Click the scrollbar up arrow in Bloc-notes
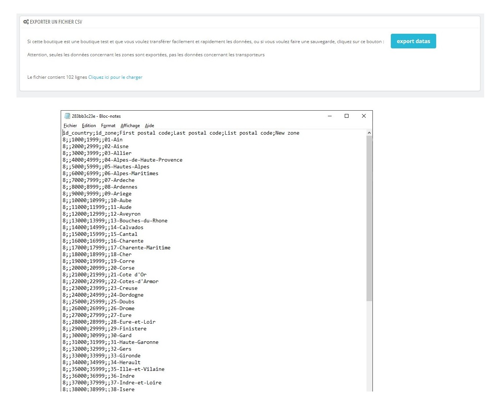 (369, 133)
